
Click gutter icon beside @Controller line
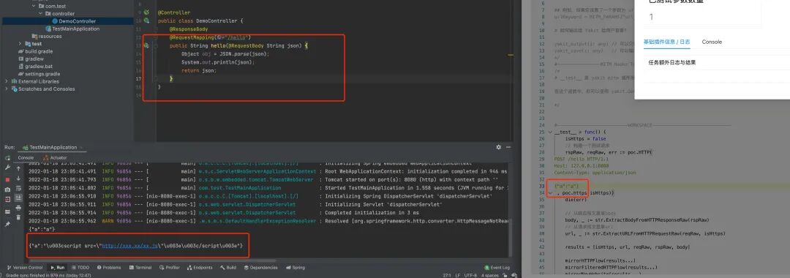[146, 12]
